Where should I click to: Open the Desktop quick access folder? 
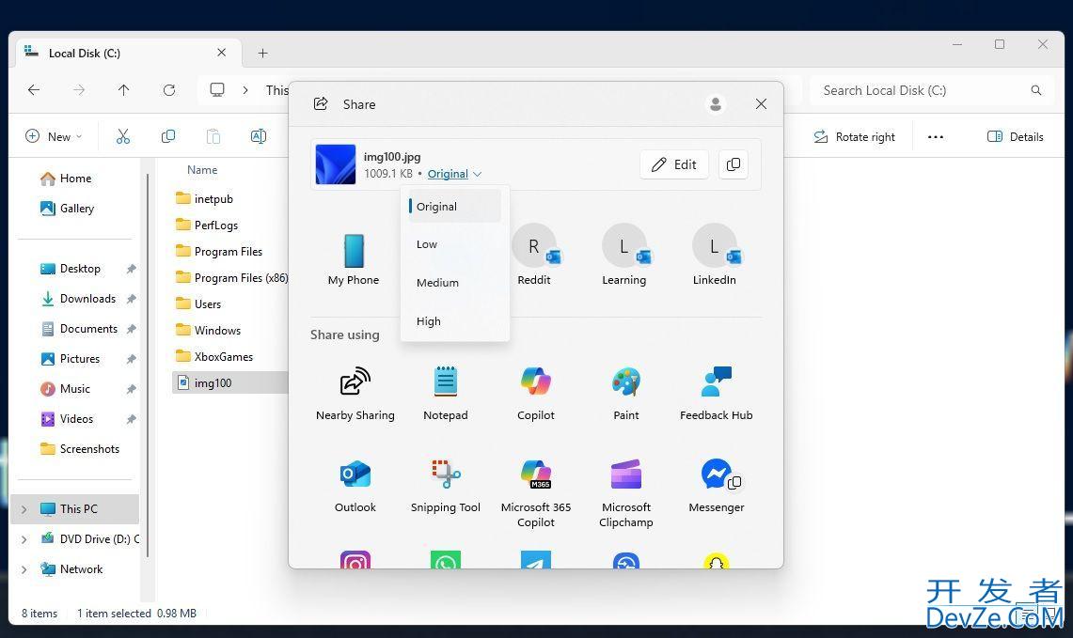[x=71, y=269]
